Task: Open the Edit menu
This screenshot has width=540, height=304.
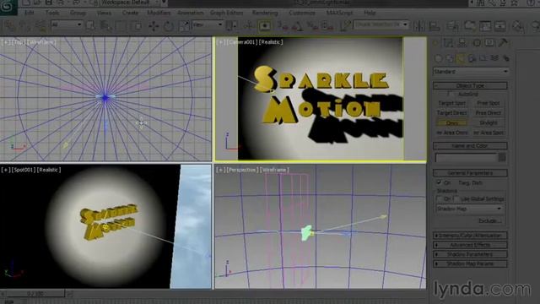Action: click(30, 13)
